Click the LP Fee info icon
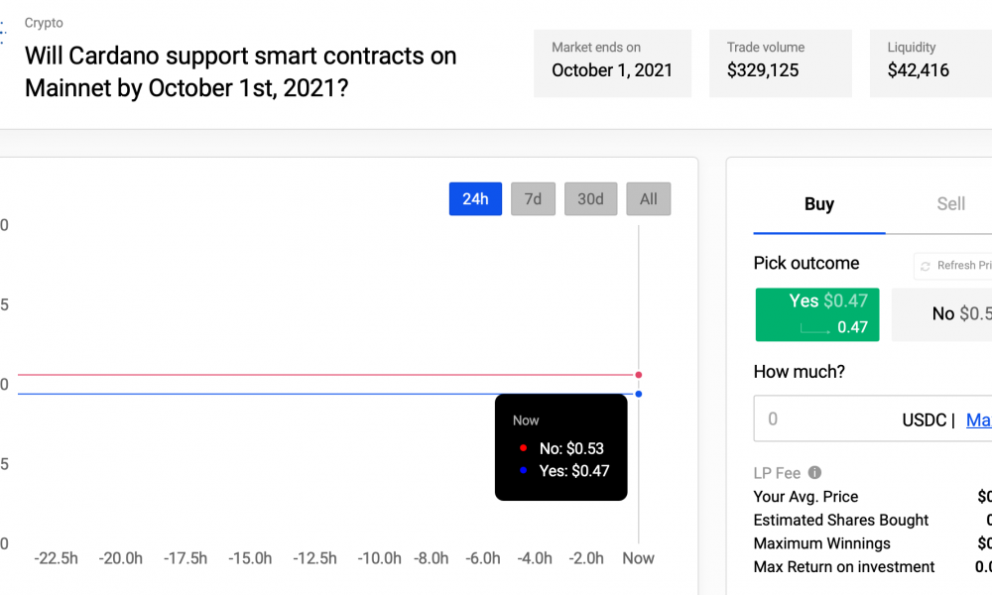Screen dimensions: 992x595 pyautogui.click(x=814, y=472)
